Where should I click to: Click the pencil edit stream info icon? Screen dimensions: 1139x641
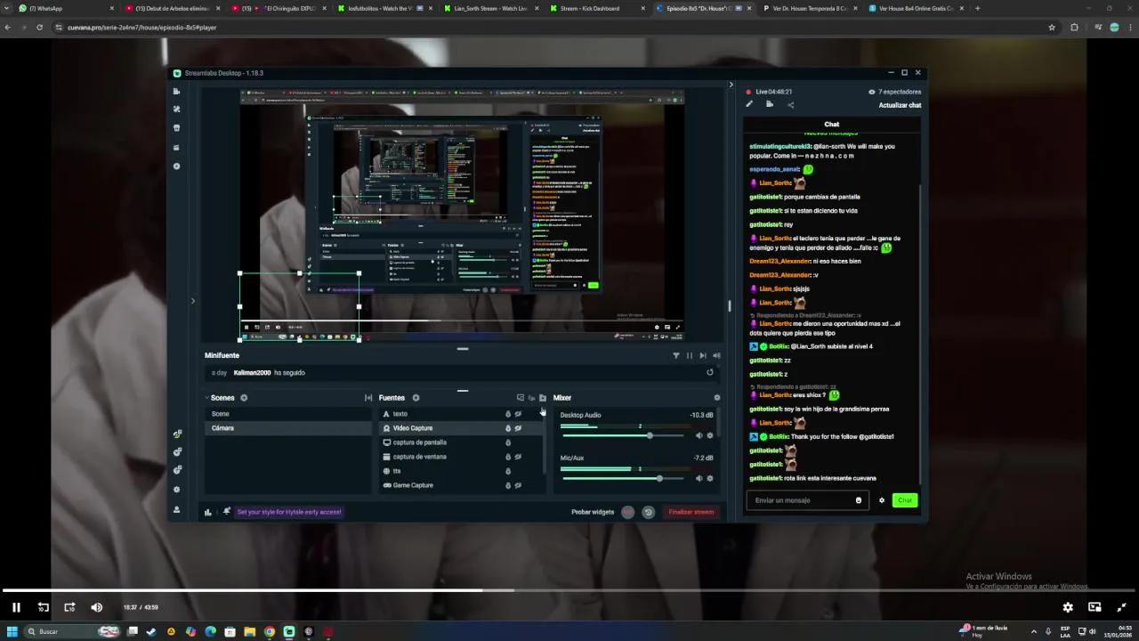(x=749, y=105)
